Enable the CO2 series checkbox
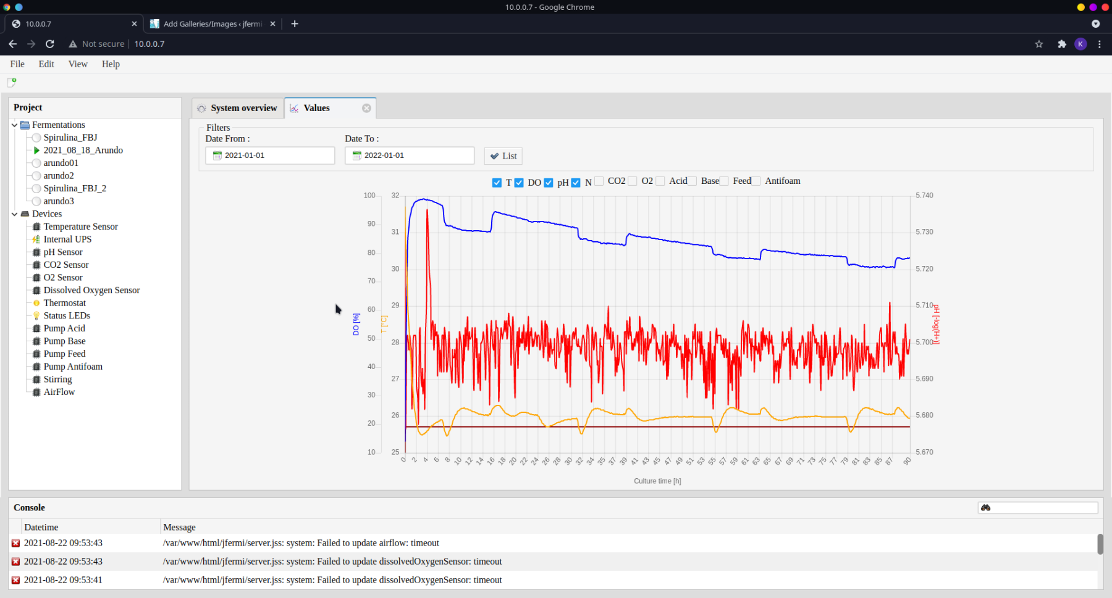 point(599,181)
